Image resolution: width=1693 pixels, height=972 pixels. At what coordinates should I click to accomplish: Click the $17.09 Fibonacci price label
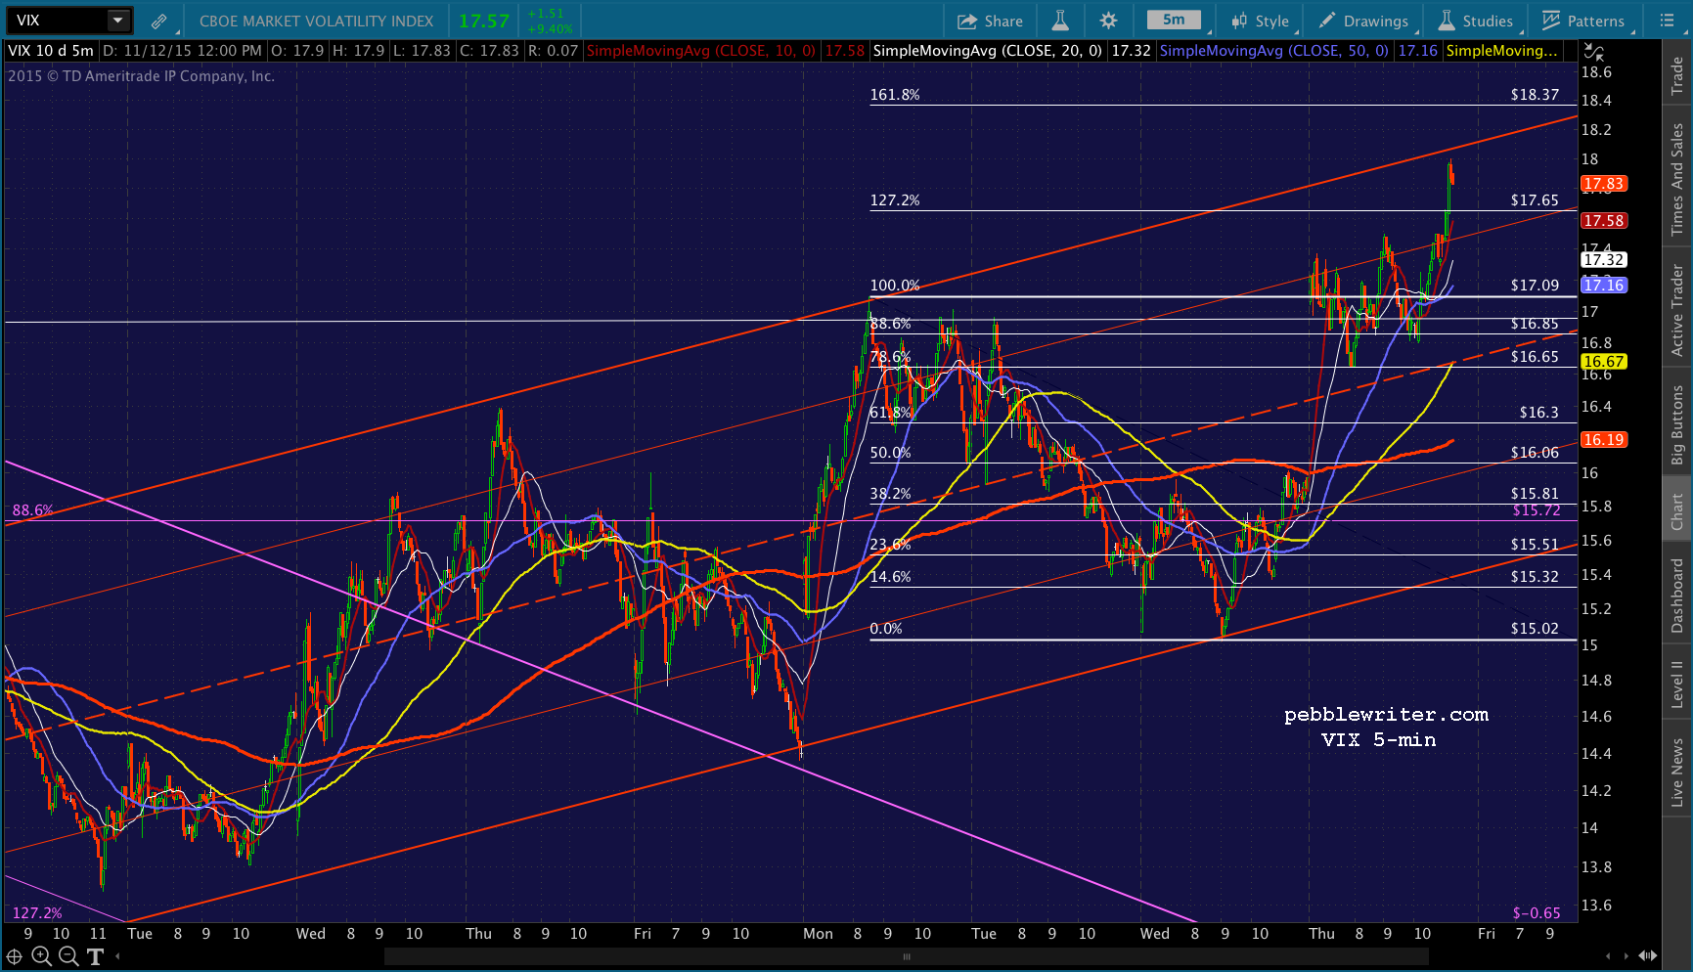coord(1535,286)
